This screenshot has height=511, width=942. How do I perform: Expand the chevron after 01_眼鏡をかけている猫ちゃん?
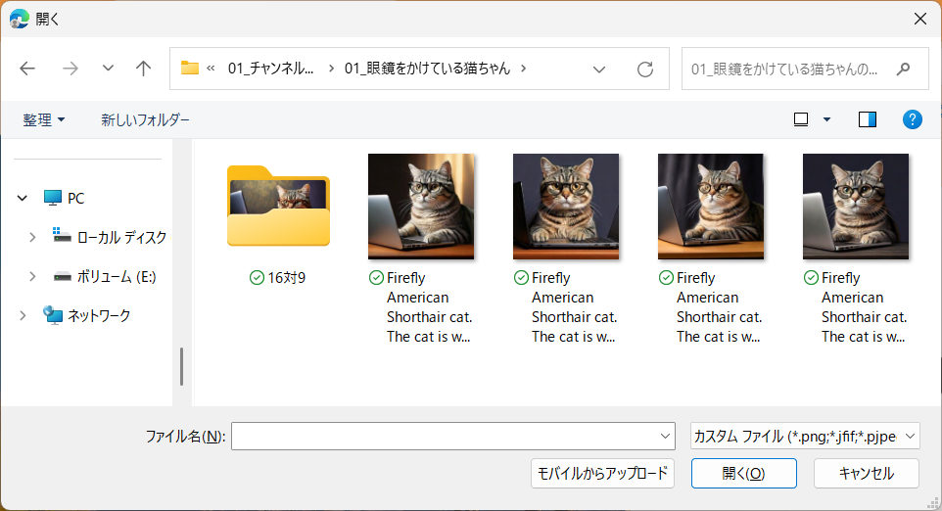[x=524, y=69]
